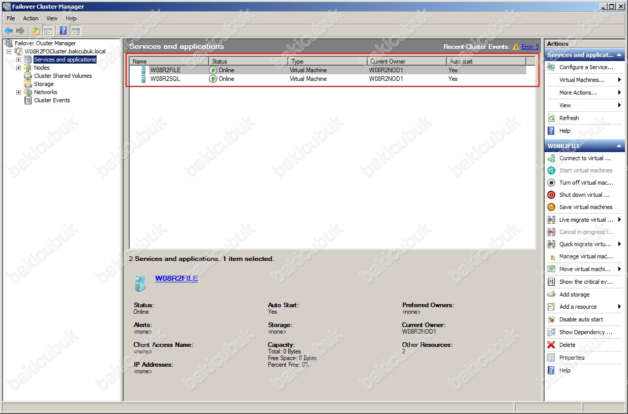
Task: Open the File menu
Action: [x=11, y=18]
